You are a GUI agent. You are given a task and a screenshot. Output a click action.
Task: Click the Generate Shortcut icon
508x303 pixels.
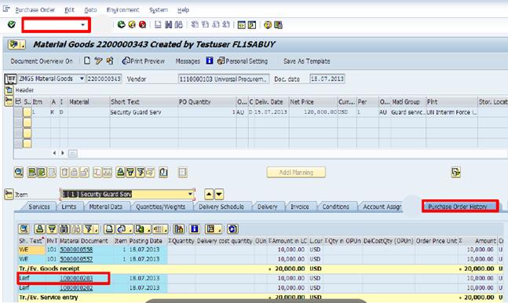[252, 25]
